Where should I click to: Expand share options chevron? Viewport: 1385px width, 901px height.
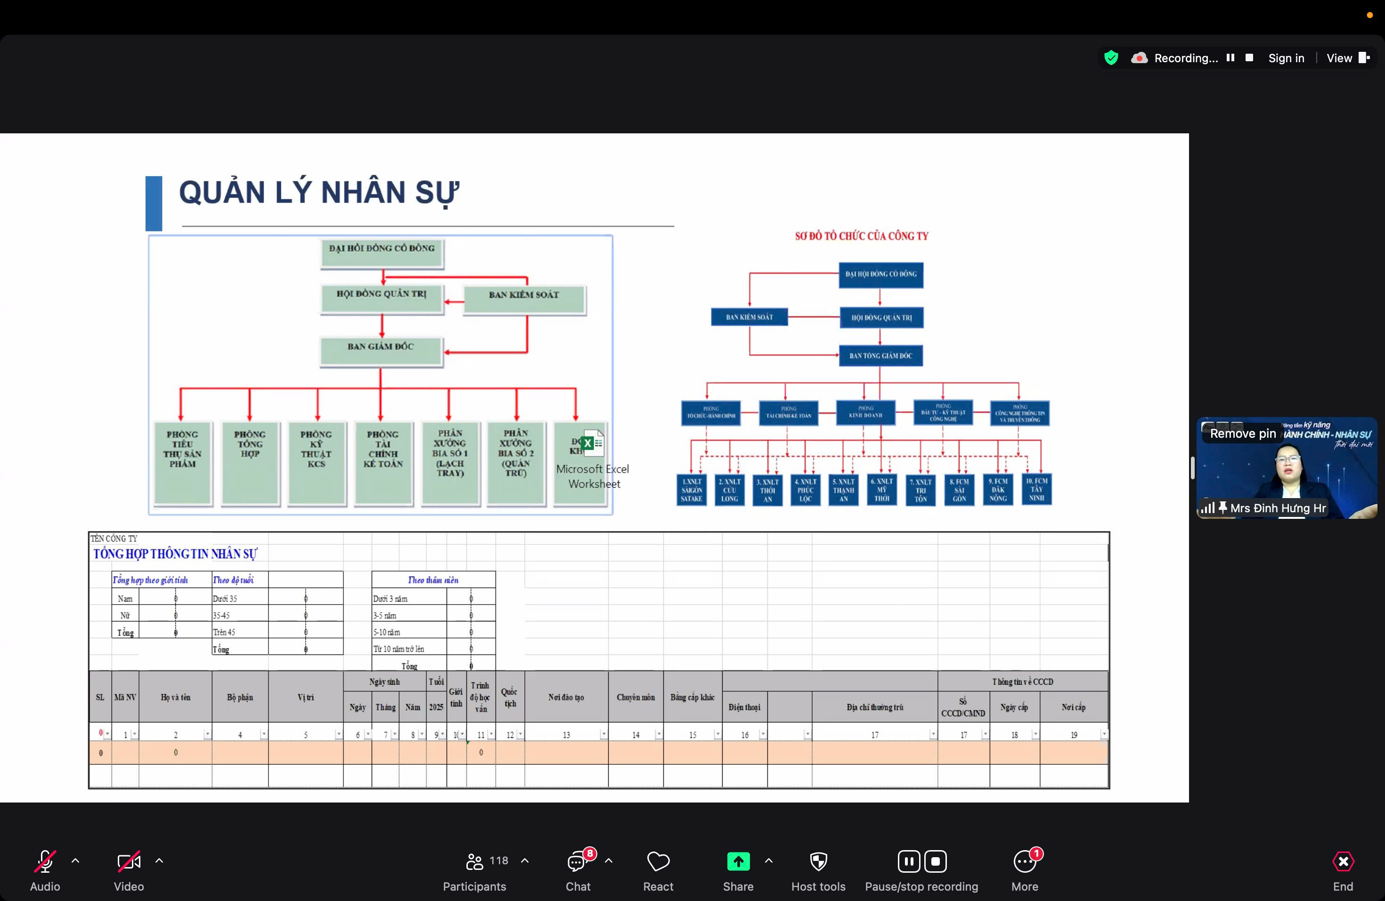[769, 860]
